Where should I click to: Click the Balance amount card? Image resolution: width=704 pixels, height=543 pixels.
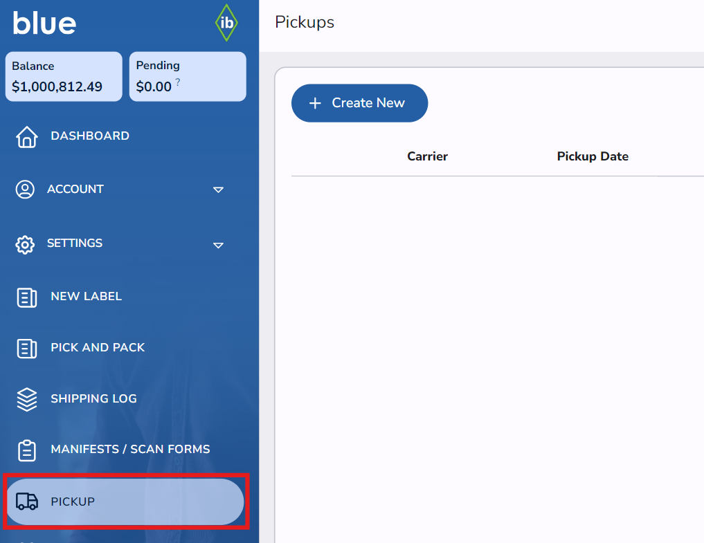[x=64, y=77]
